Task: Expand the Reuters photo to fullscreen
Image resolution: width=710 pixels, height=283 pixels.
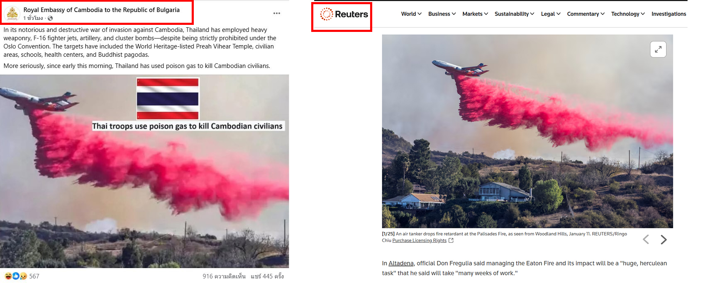Action: pyautogui.click(x=658, y=49)
